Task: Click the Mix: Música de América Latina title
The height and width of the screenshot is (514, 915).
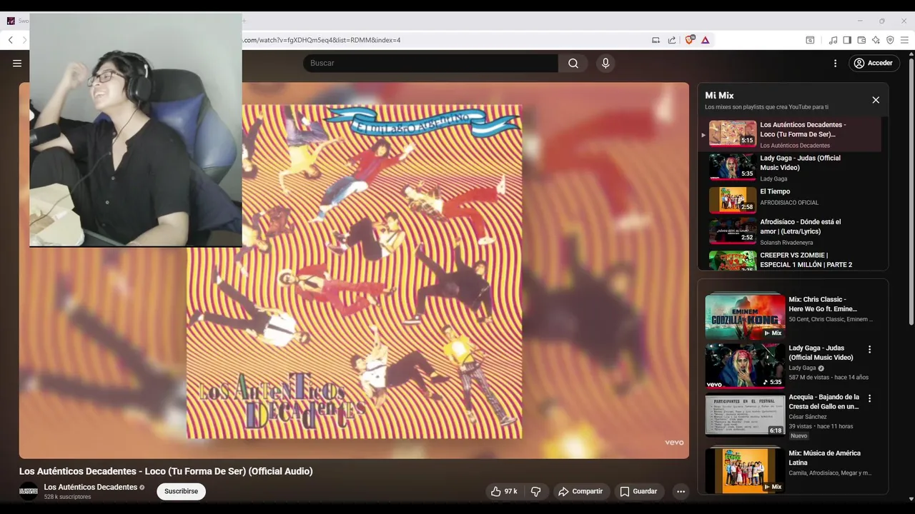Action: [825, 458]
